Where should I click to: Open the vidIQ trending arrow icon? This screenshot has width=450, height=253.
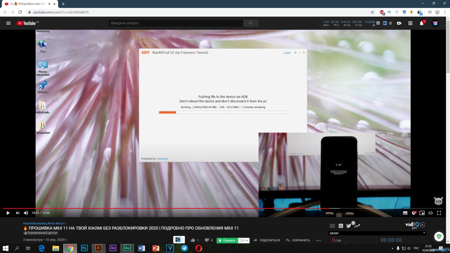pyautogui.click(x=358, y=226)
